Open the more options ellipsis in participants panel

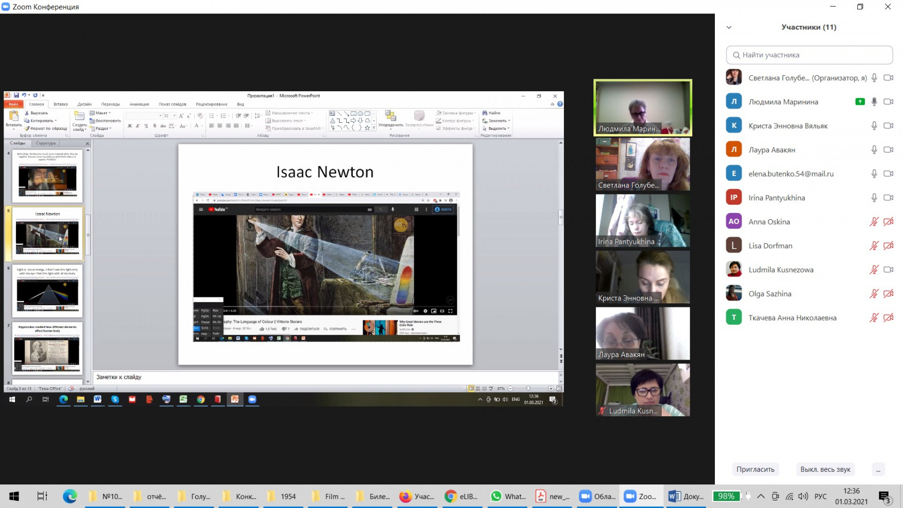(x=878, y=469)
